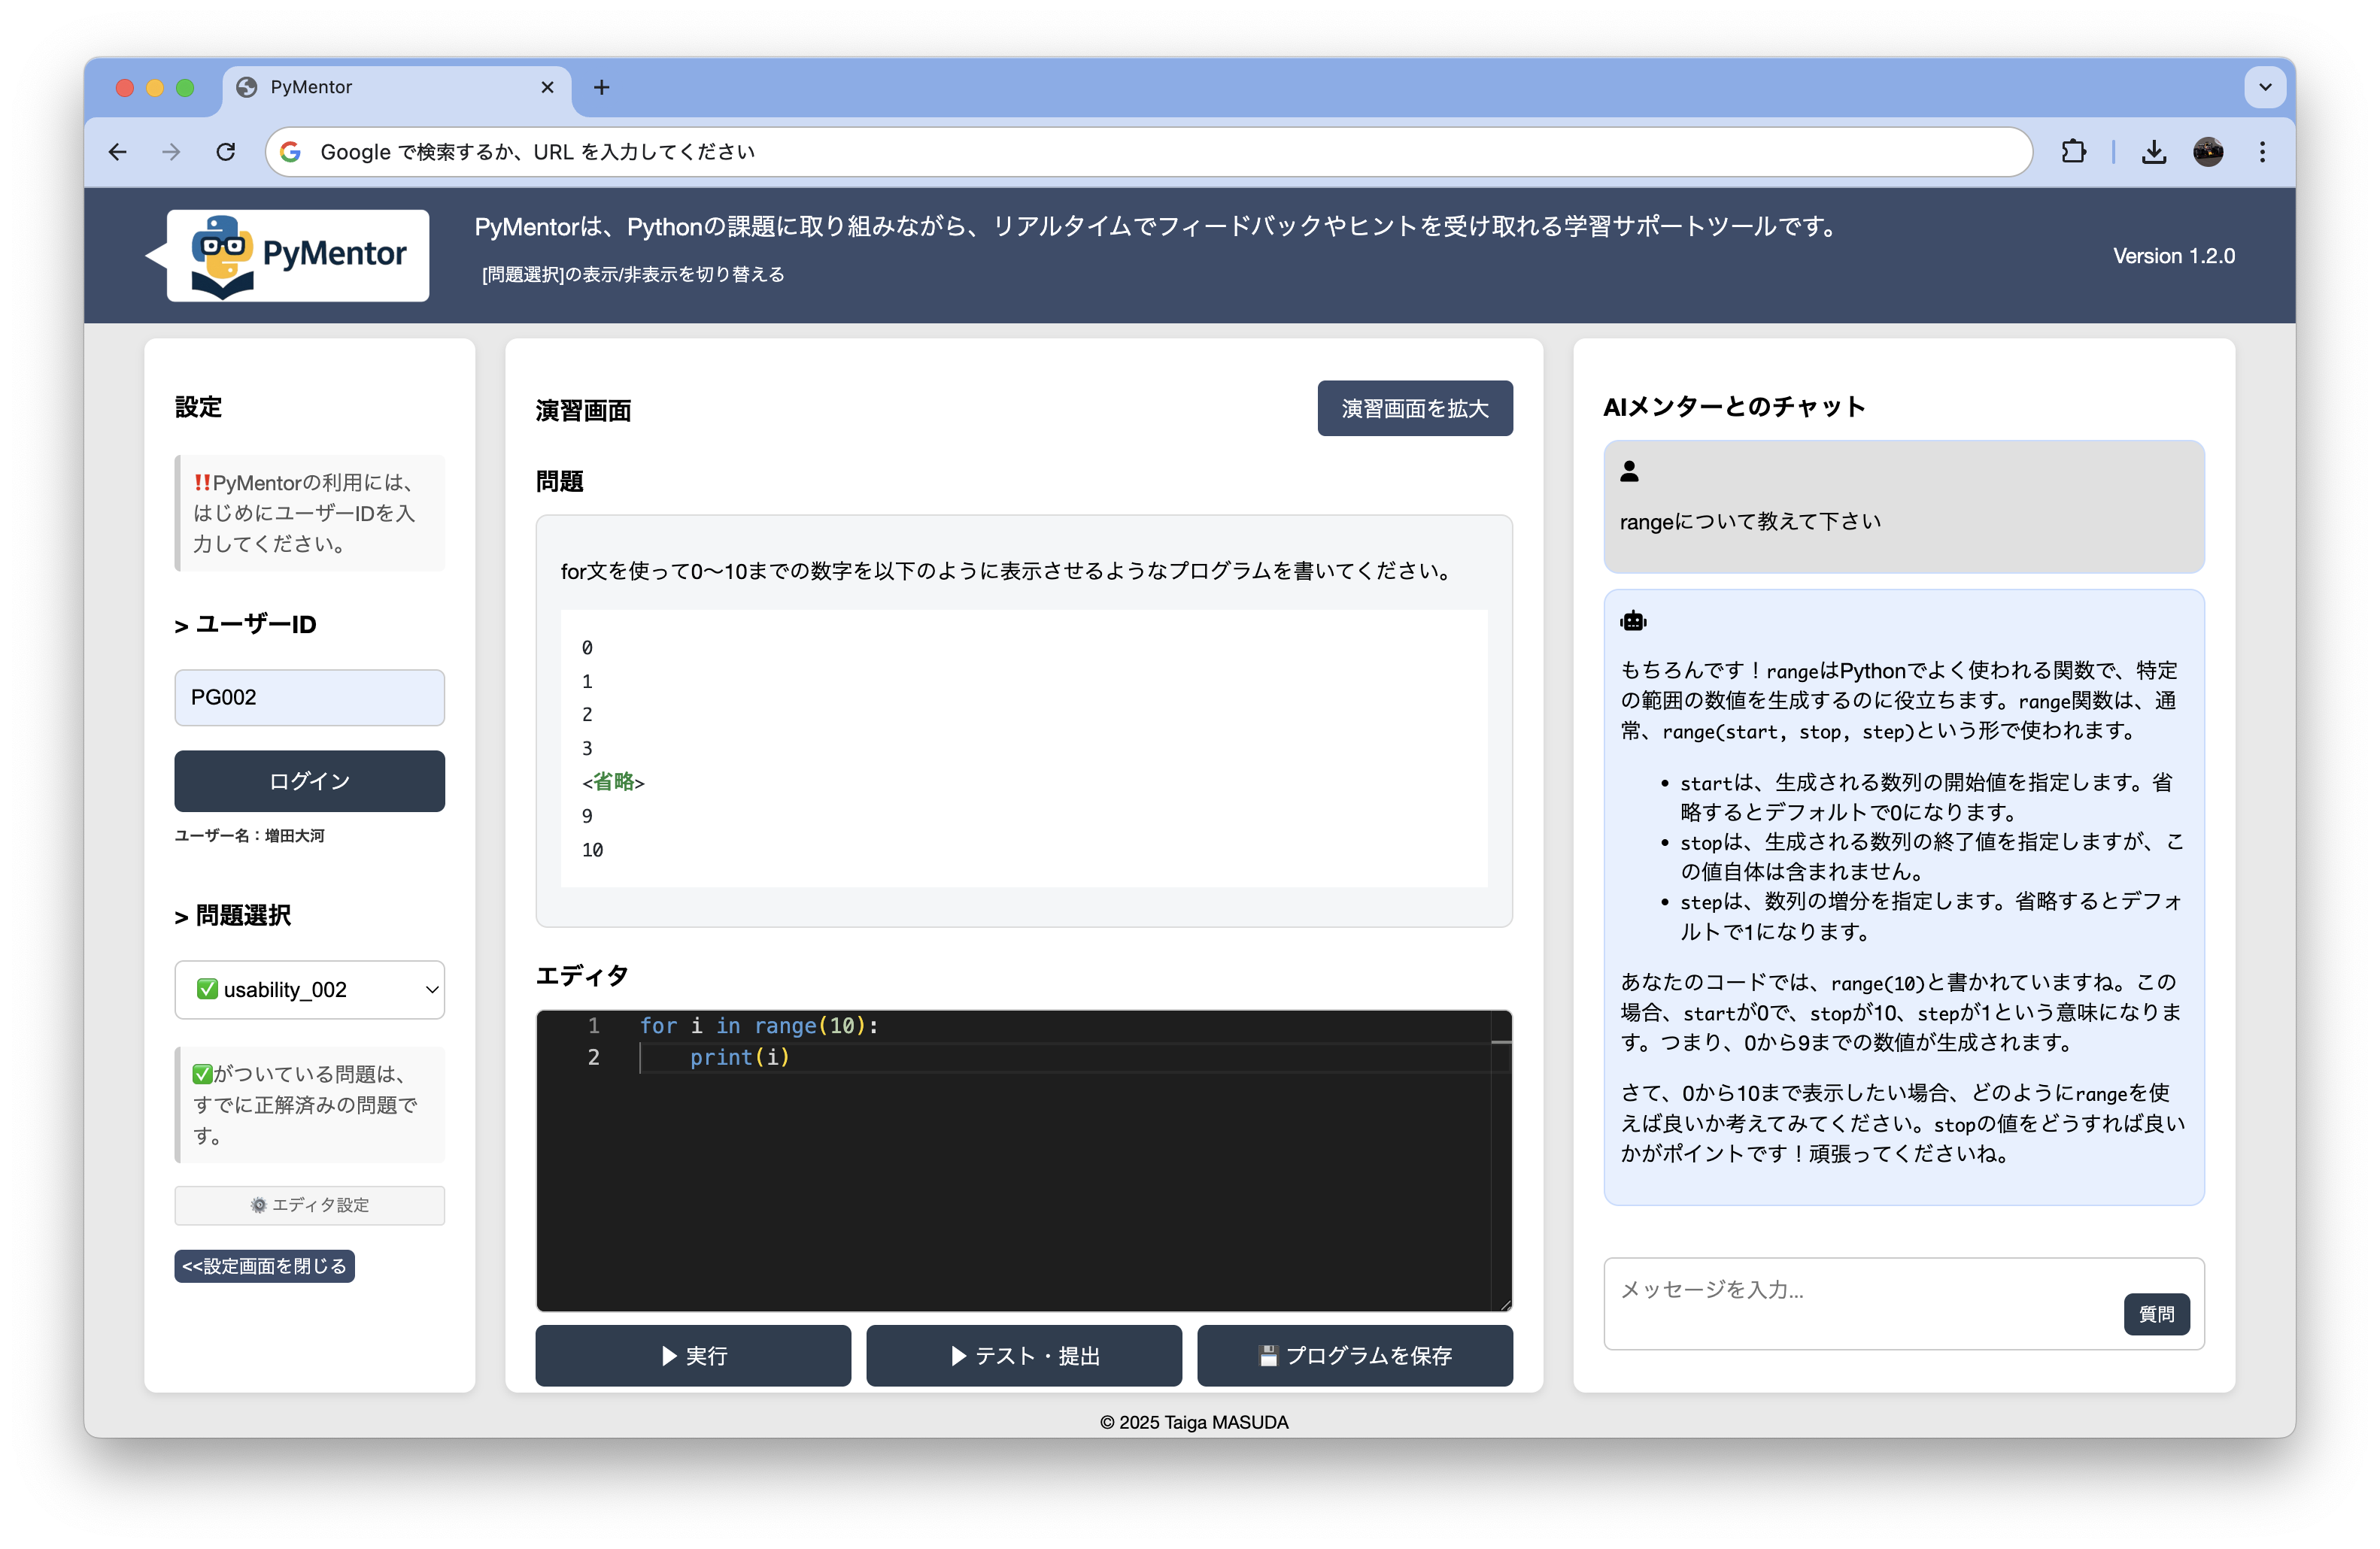Click the Version 1.2.0 label
Viewport: 2380px width, 1549px height.
(2173, 256)
